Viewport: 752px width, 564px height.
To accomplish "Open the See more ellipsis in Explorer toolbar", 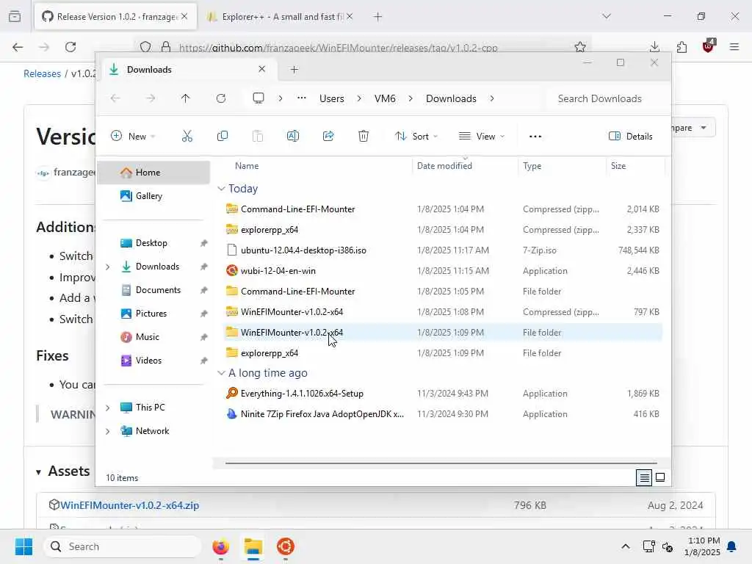I will [535, 137].
